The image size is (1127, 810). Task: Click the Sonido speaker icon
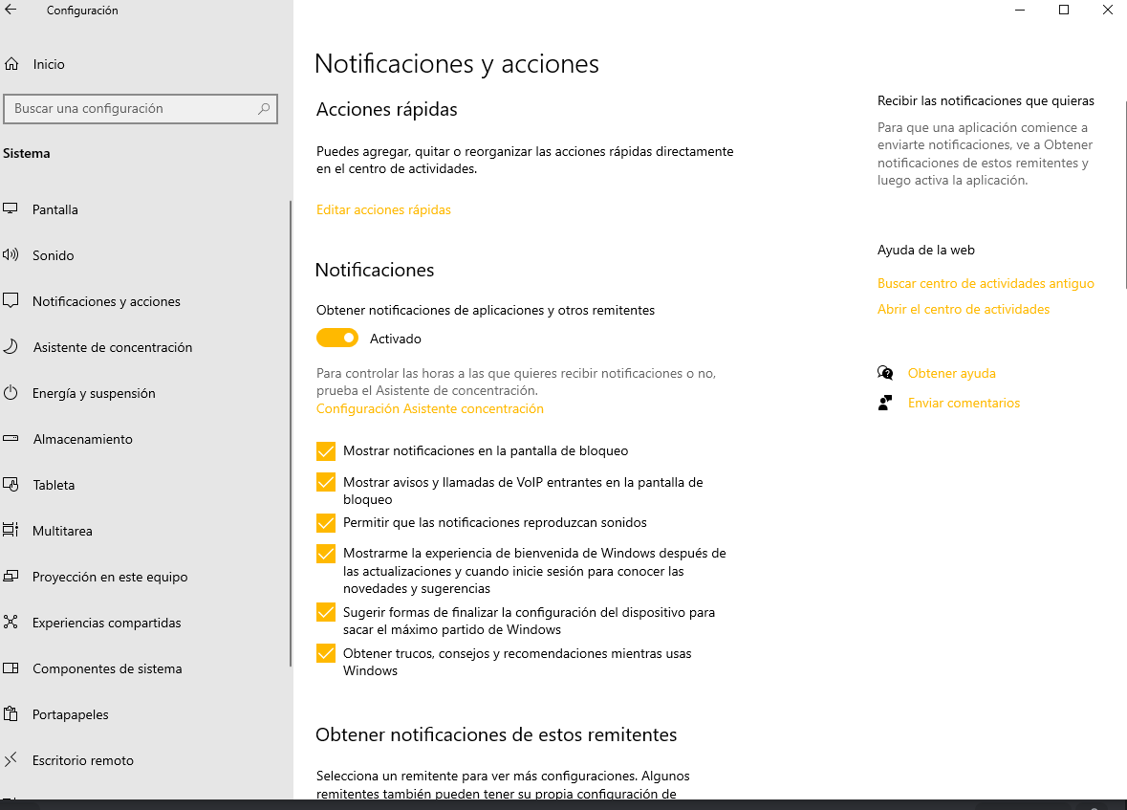tap(11, 254)
